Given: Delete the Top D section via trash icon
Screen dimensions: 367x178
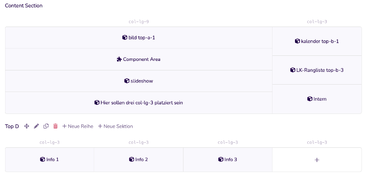Looking at the screenshot, I should [56, 126].
